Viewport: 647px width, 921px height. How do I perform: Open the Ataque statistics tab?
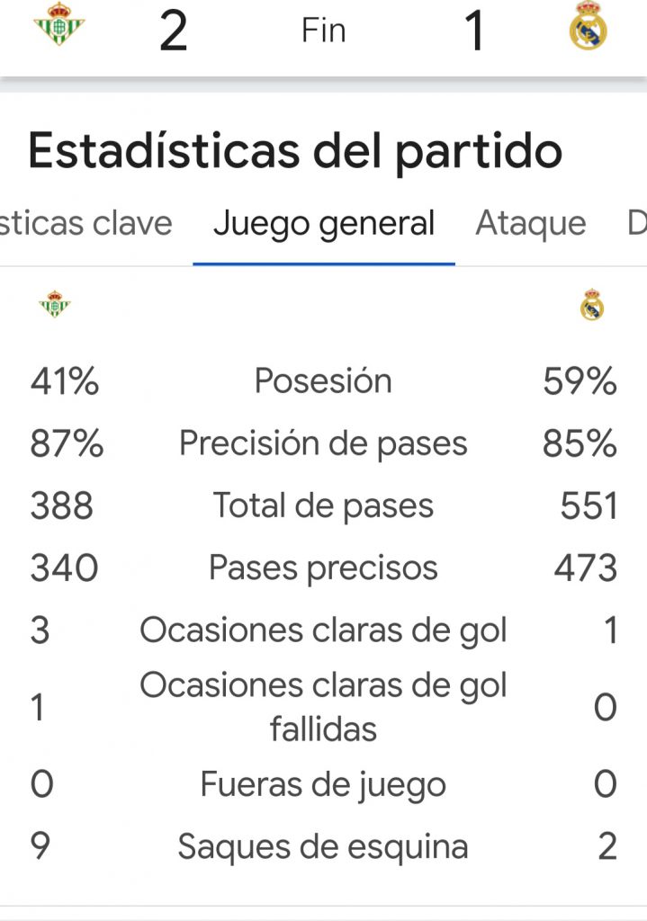(x=530, y=223)
